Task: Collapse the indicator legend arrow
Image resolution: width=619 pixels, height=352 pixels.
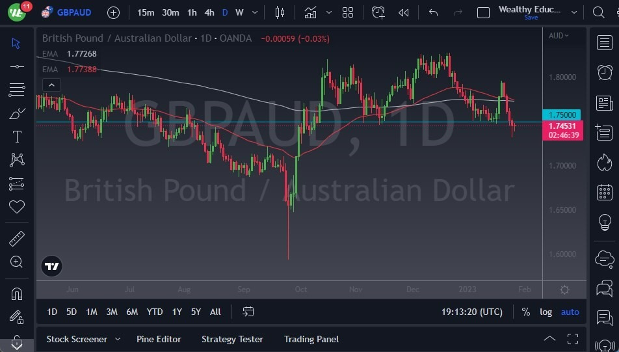Action: [x=52, y=85]
